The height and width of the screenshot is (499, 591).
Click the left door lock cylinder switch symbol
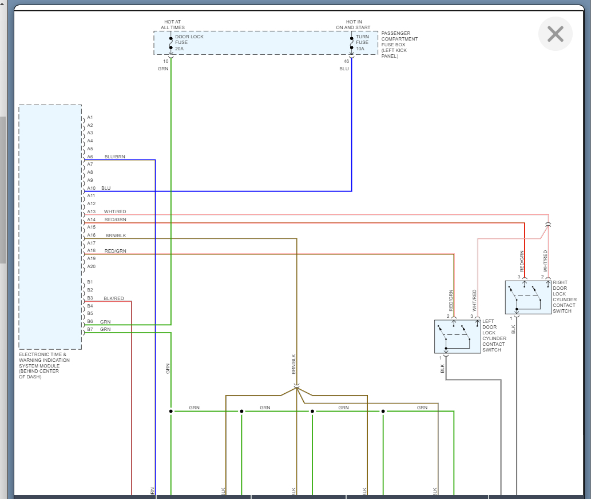tap(457, 336)
